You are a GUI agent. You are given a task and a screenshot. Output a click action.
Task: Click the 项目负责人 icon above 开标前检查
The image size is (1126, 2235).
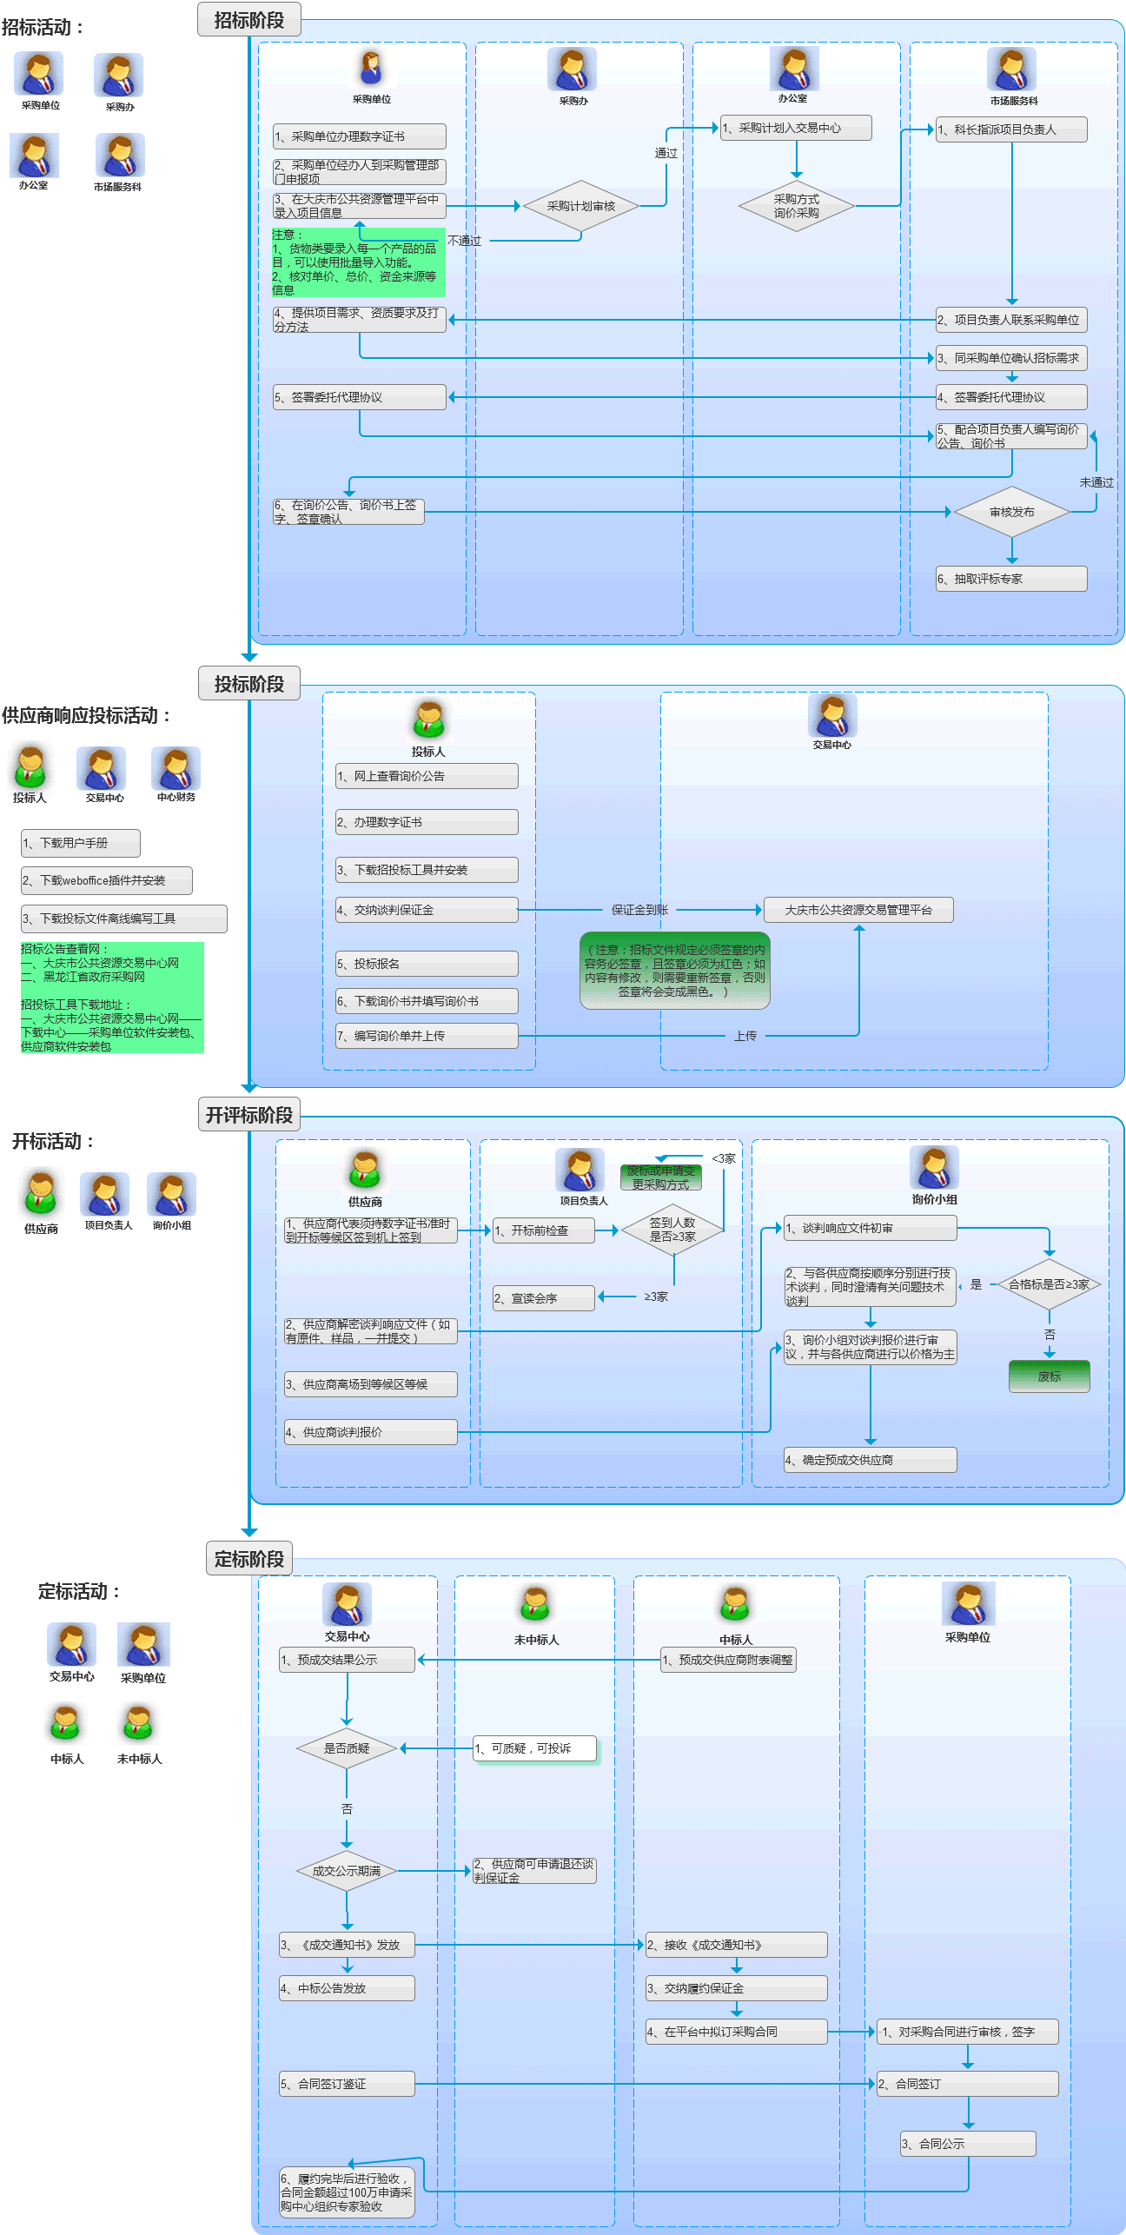[x=580, y=1170]
